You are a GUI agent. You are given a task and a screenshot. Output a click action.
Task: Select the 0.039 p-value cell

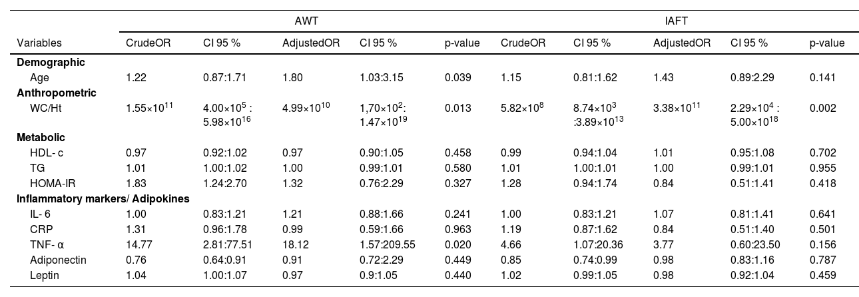tap(457, 78)
